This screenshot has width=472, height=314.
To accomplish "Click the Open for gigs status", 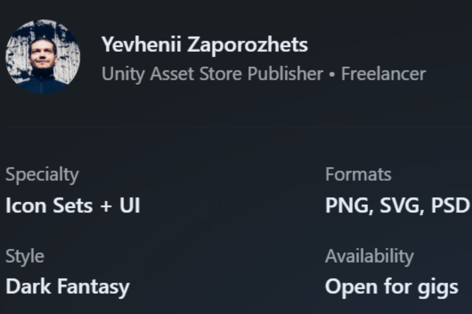I will [391, 287].
